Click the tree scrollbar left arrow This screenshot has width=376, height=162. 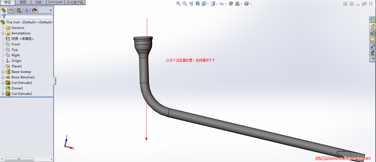(x=2, y=159)
